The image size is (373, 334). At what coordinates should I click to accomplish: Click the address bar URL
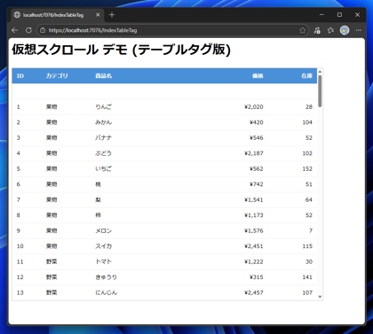[92, 30]
